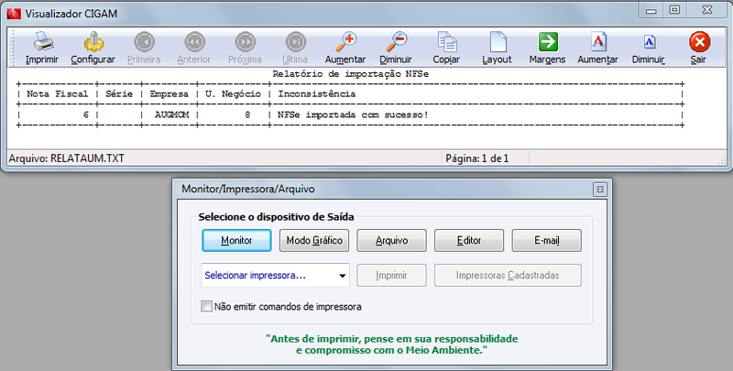Viewport: 733px width, 371px height.
Task: Click the Inconsistência column header
Action: click(x=317, y=94)
